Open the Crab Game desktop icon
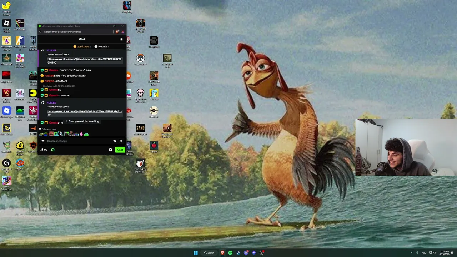This screenshot has height=257, width=457. tap(20, 95)
